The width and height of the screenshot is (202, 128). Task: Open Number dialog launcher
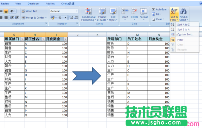[77, 24]
